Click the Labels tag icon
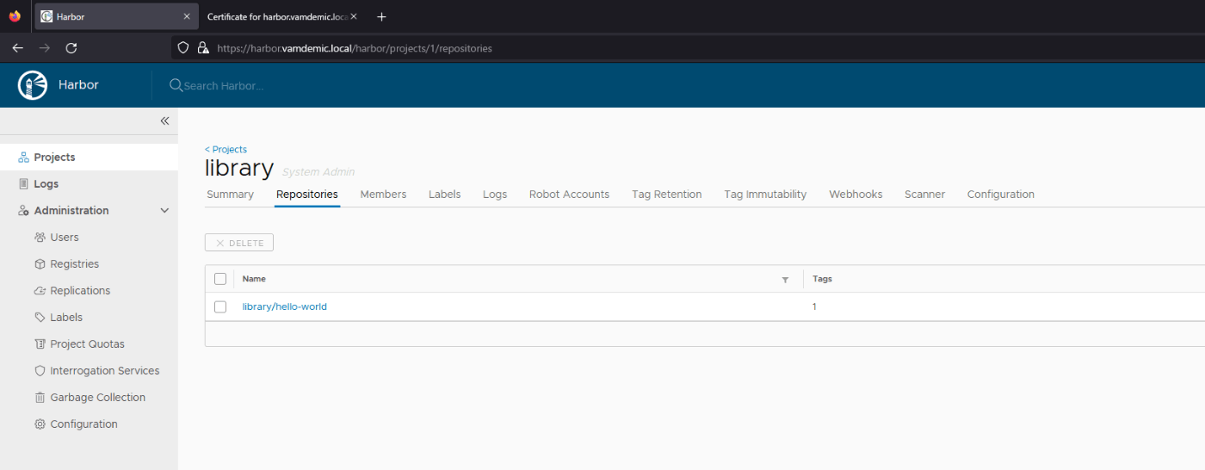The height and width of the screenshot is (470, 1205). (40, 318)
